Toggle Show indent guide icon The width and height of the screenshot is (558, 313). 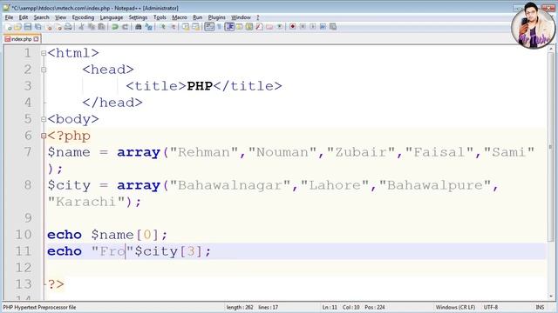[x=229, y=27]
